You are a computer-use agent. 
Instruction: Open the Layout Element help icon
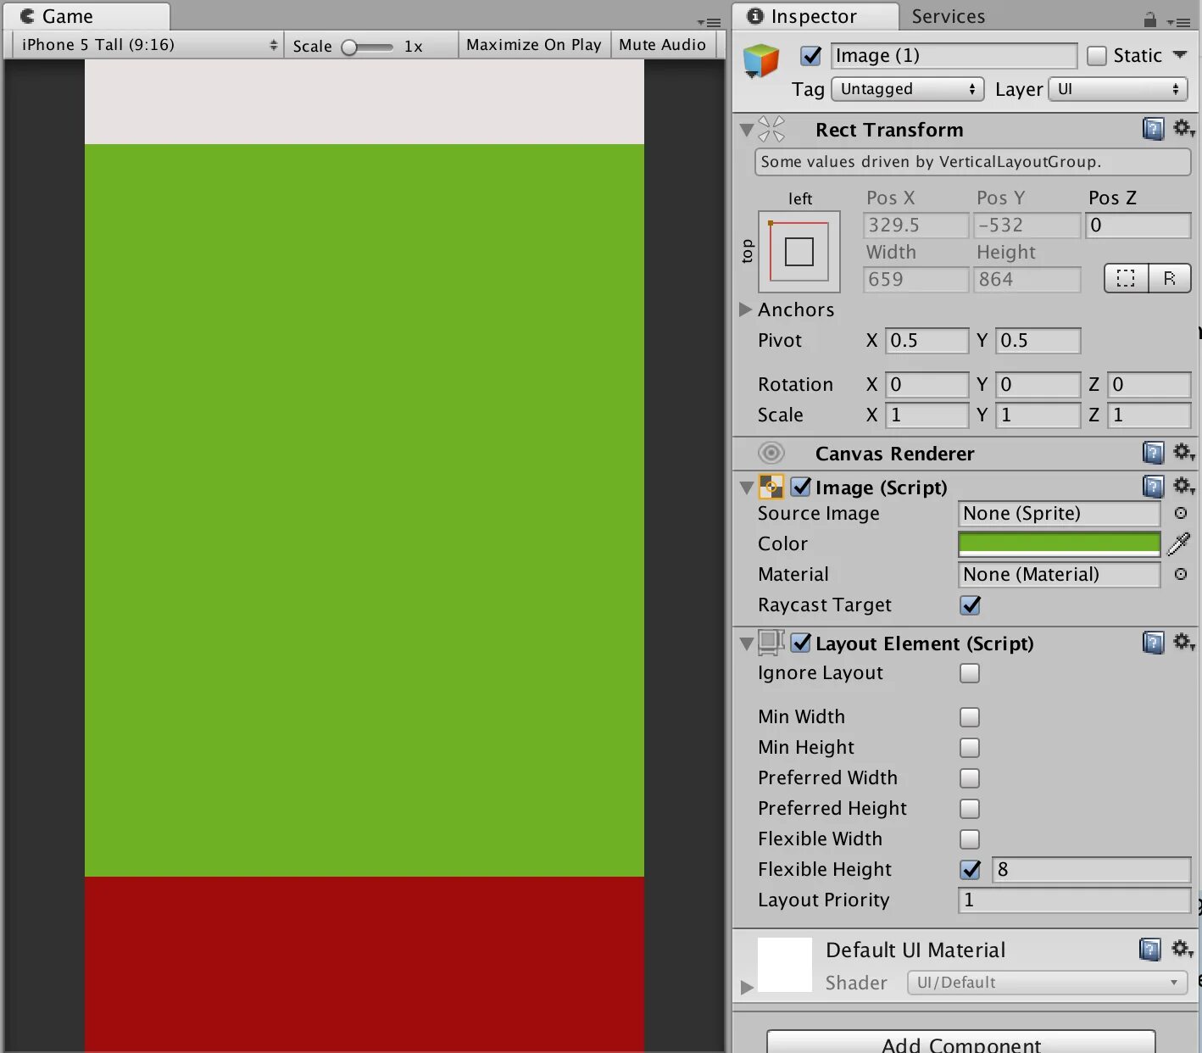(1153, 643)
